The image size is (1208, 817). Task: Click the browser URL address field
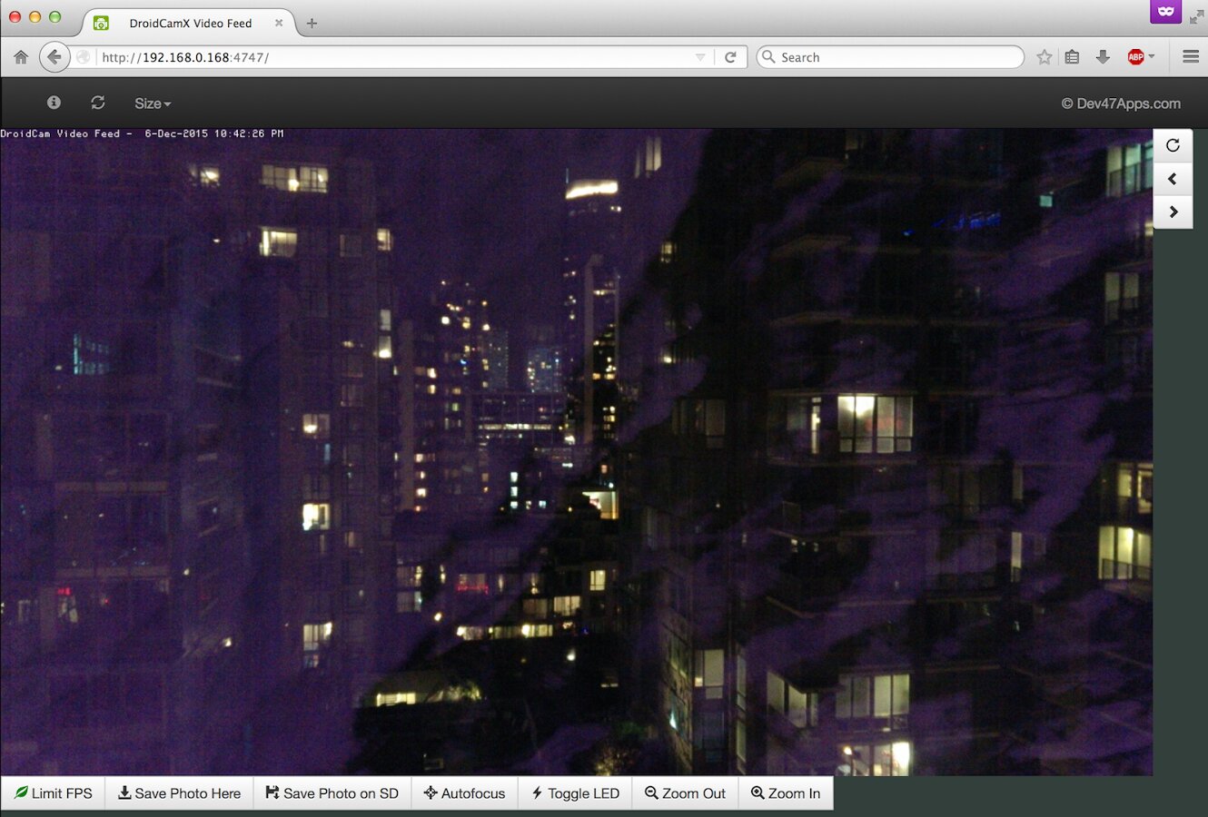(x=391, y=57)
